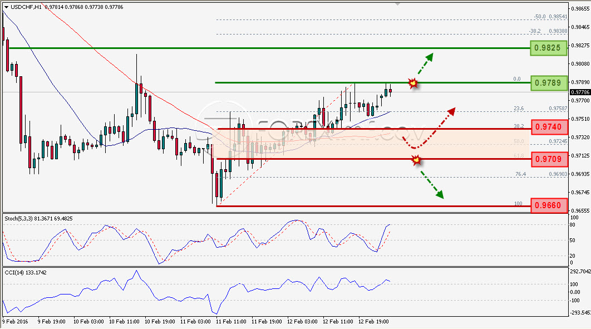The height and width of the screenshot is (329, 591).
Task: Click price axis value 0.98655
Action: pos(580,8)
